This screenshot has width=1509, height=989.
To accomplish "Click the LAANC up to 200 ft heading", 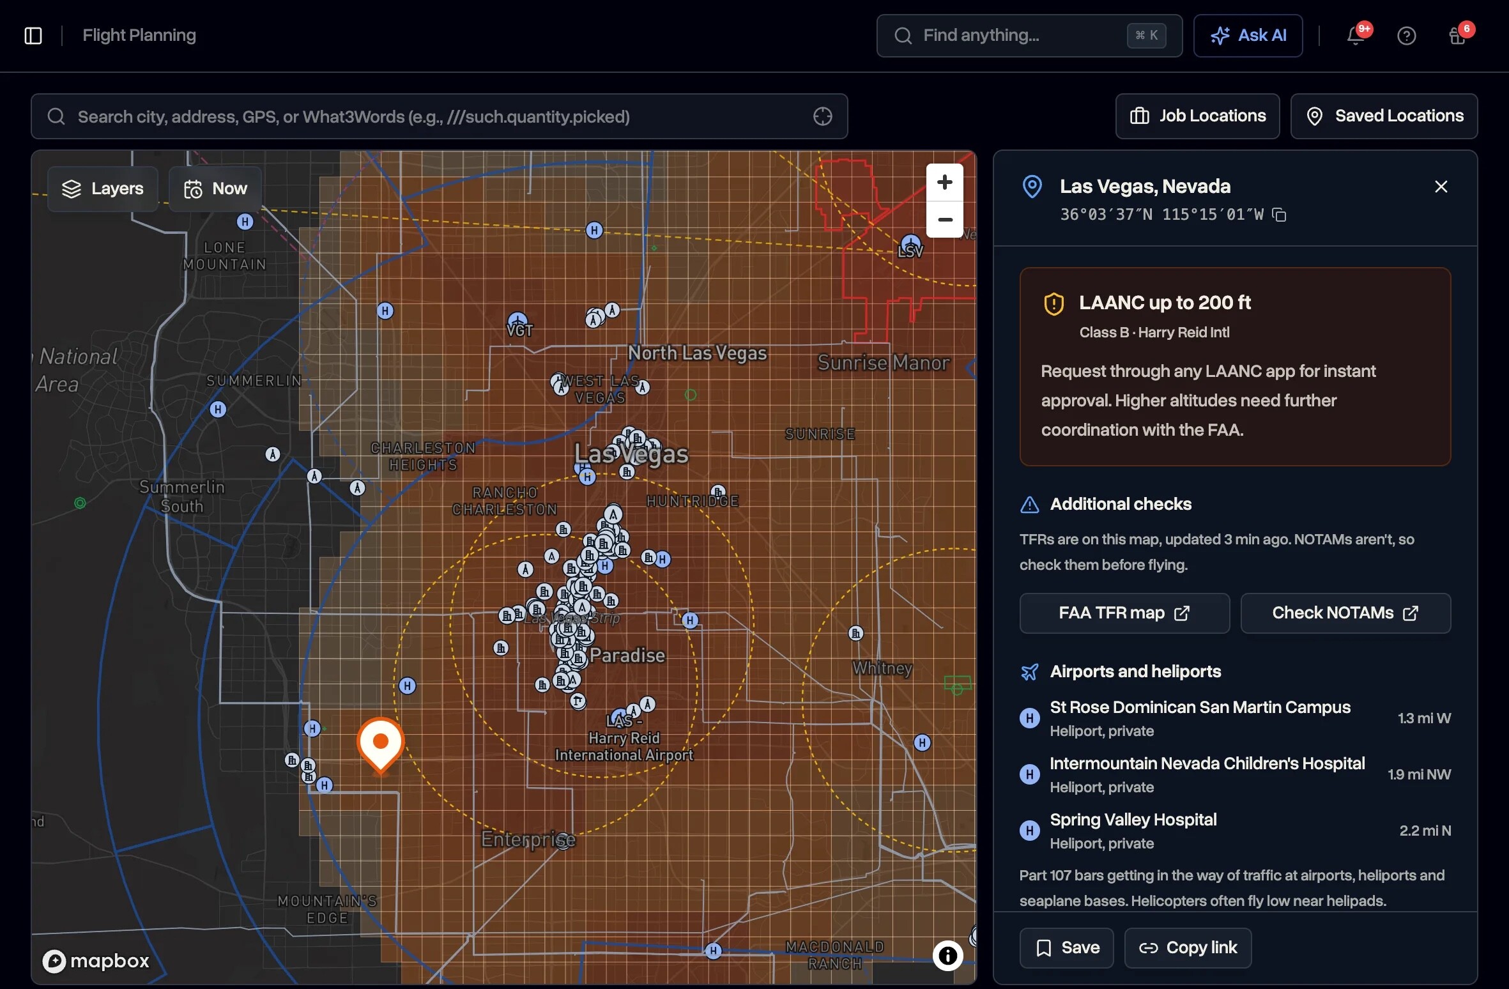I will point(1165,303).
